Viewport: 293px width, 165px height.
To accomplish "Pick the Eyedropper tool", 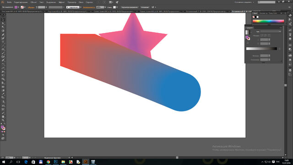I will coord(3,94).
